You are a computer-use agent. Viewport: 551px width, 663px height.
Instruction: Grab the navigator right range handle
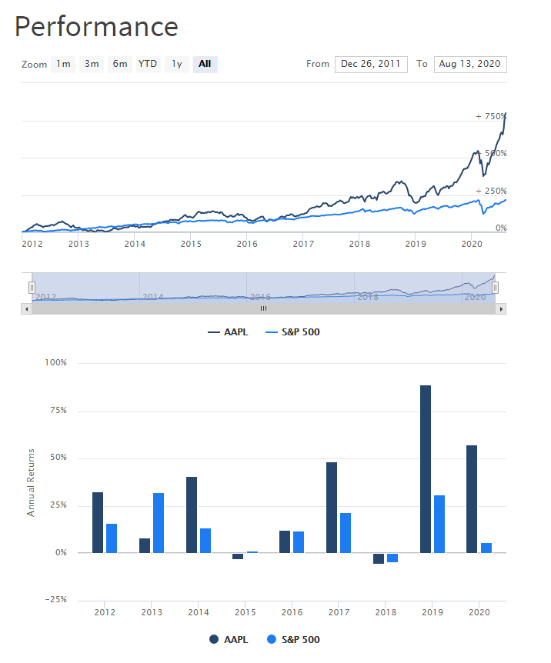pos(495,288)
